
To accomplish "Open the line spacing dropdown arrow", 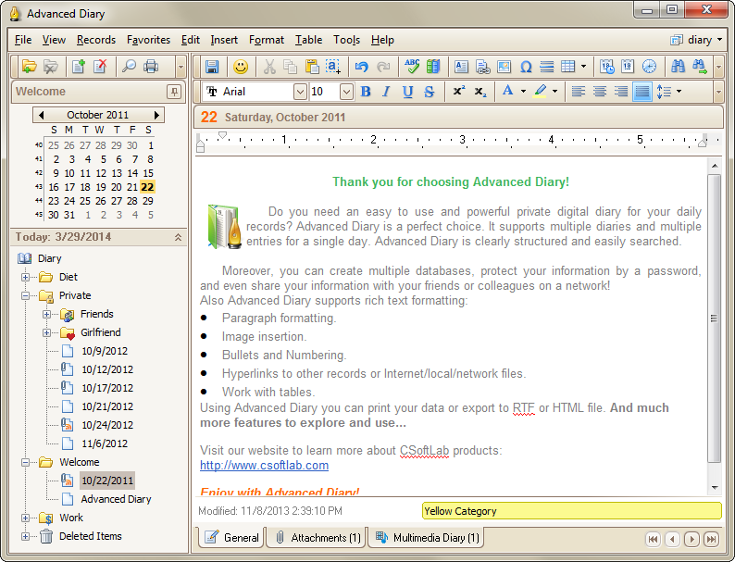I will click(x=679, y=92).
